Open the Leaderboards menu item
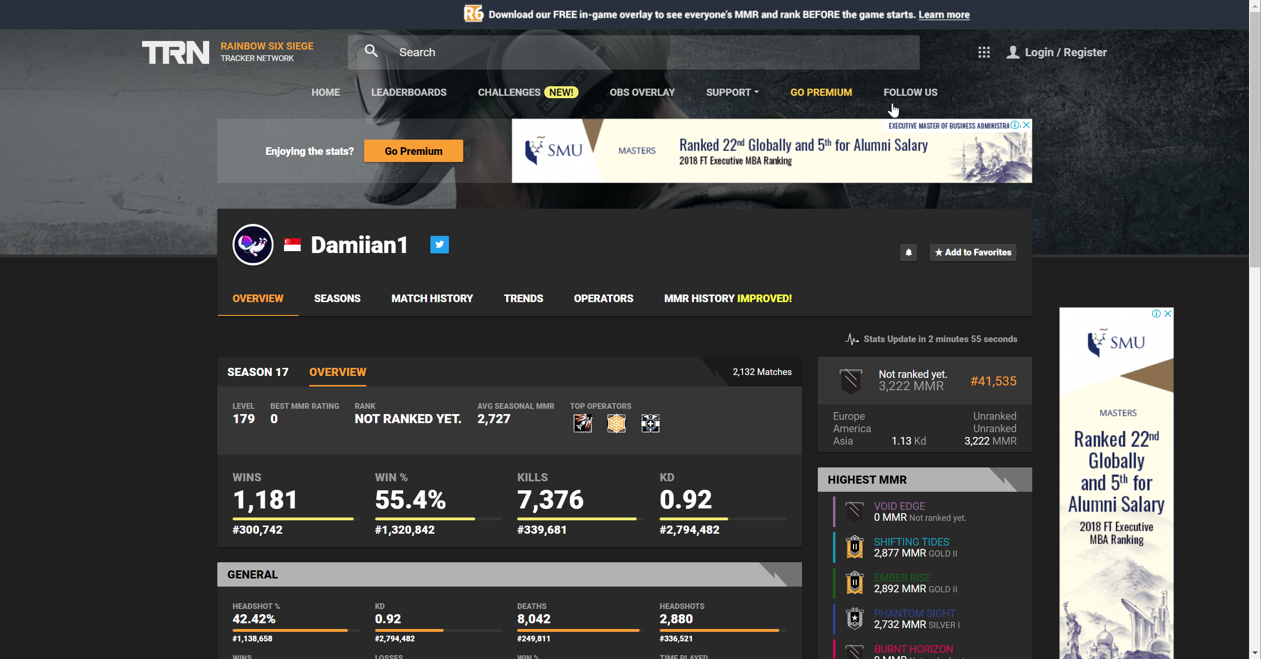This screenshot has height=659, width=1261. (x=408, y=92)
